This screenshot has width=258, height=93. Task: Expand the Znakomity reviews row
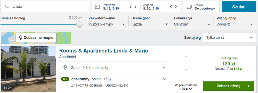tap(113, 82)
